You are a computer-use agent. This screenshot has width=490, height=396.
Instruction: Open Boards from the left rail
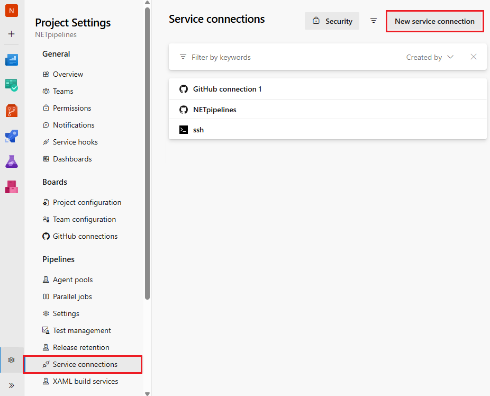tap(12, 85)
